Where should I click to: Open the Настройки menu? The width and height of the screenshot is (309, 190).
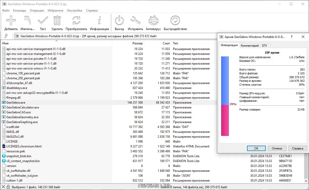pyautogui.click(x=74, y=11)
